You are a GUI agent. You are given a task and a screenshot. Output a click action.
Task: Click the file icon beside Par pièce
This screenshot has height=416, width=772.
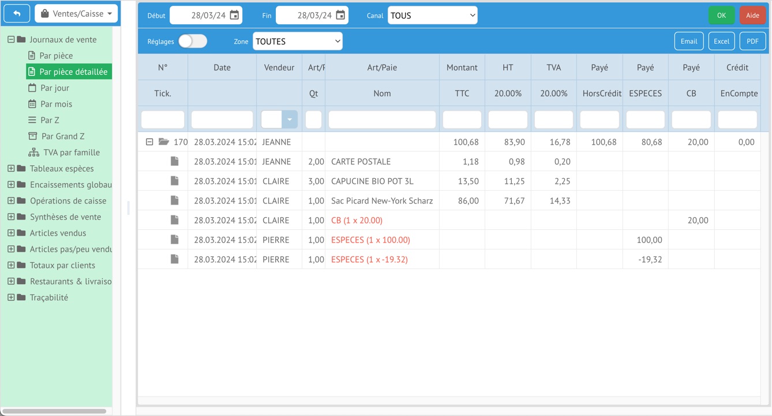tap(32, 56)
